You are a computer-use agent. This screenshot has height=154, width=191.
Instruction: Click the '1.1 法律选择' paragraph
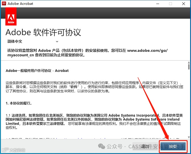pyautogui.click(x=94, y=121)
